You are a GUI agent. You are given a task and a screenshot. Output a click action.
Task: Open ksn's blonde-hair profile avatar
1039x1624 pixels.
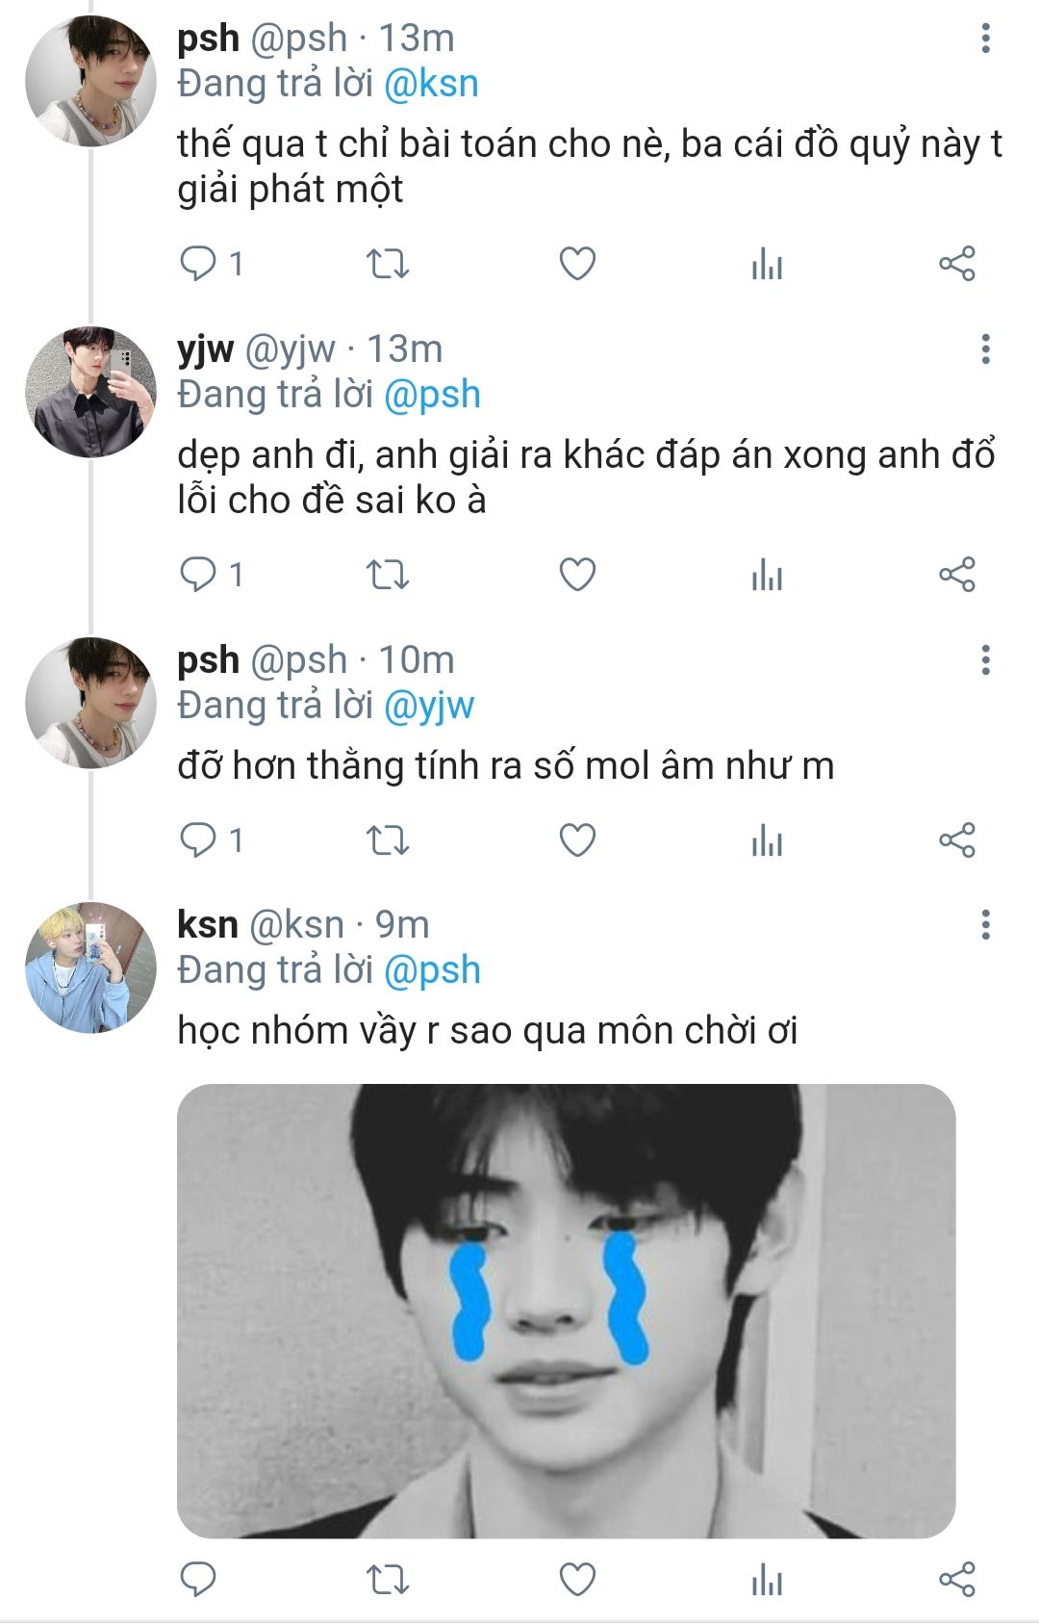click(x=90, y=967)
